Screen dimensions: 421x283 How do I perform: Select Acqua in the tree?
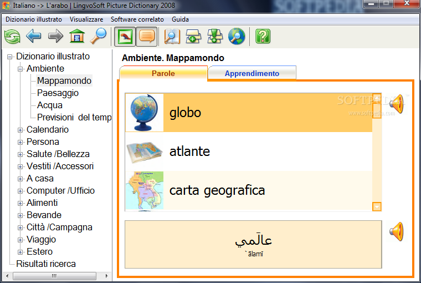[50, 105]
